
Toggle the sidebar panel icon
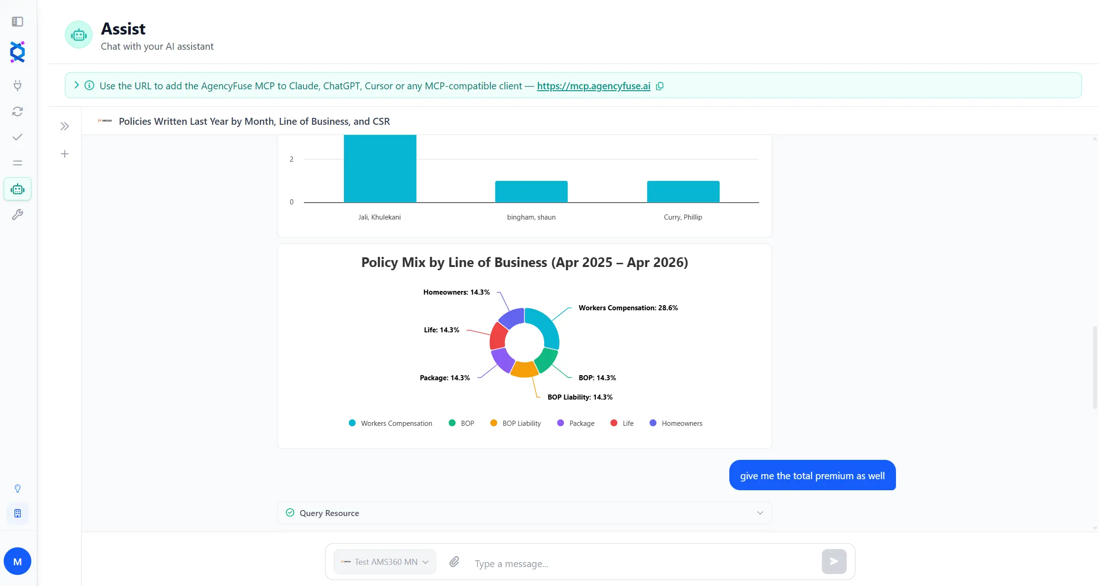pos(17,22)
